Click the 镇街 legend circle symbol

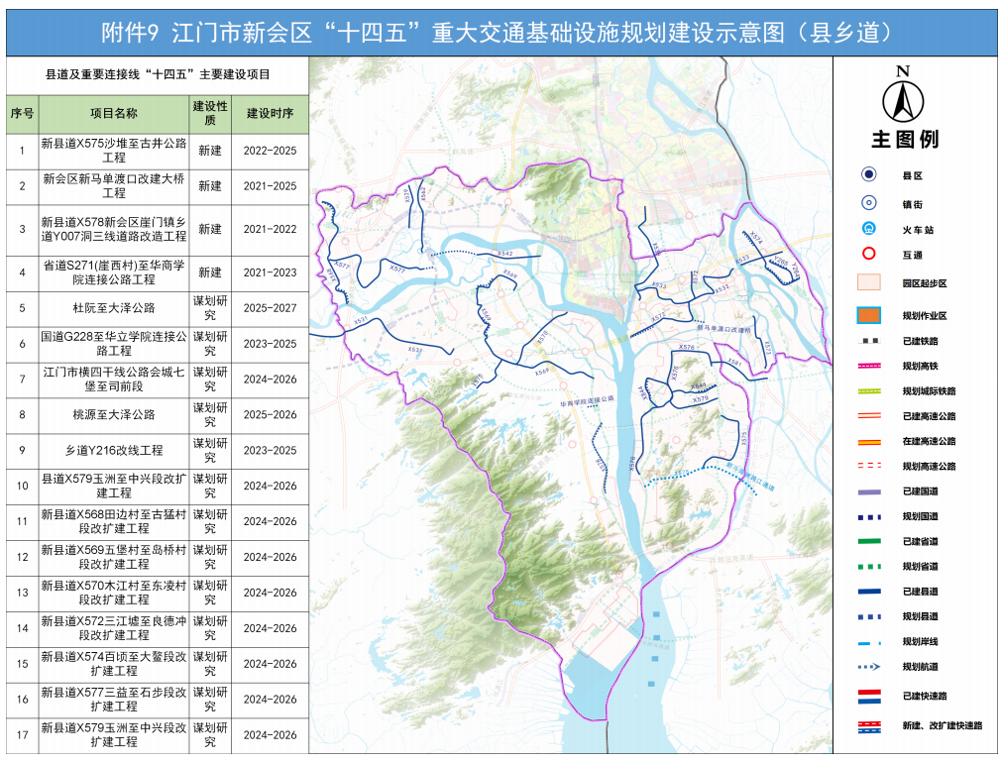[869, 203]
